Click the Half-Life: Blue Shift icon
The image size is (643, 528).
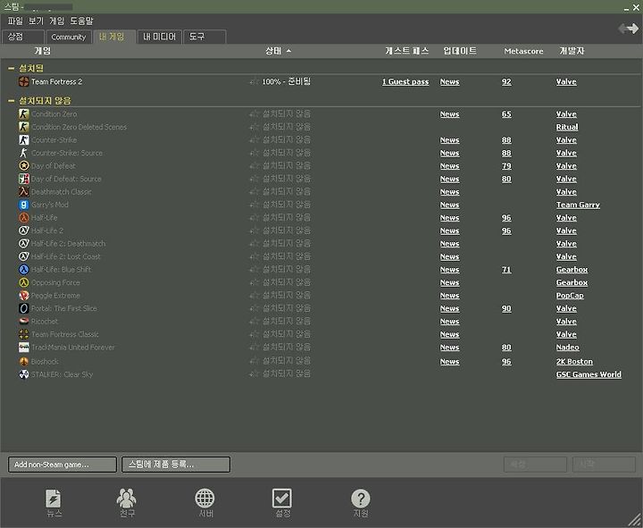pos(24,270)
